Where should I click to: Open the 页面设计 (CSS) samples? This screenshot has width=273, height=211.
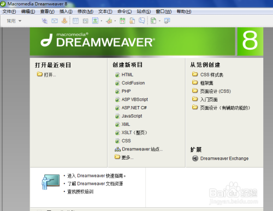click(x=216, y=91)
